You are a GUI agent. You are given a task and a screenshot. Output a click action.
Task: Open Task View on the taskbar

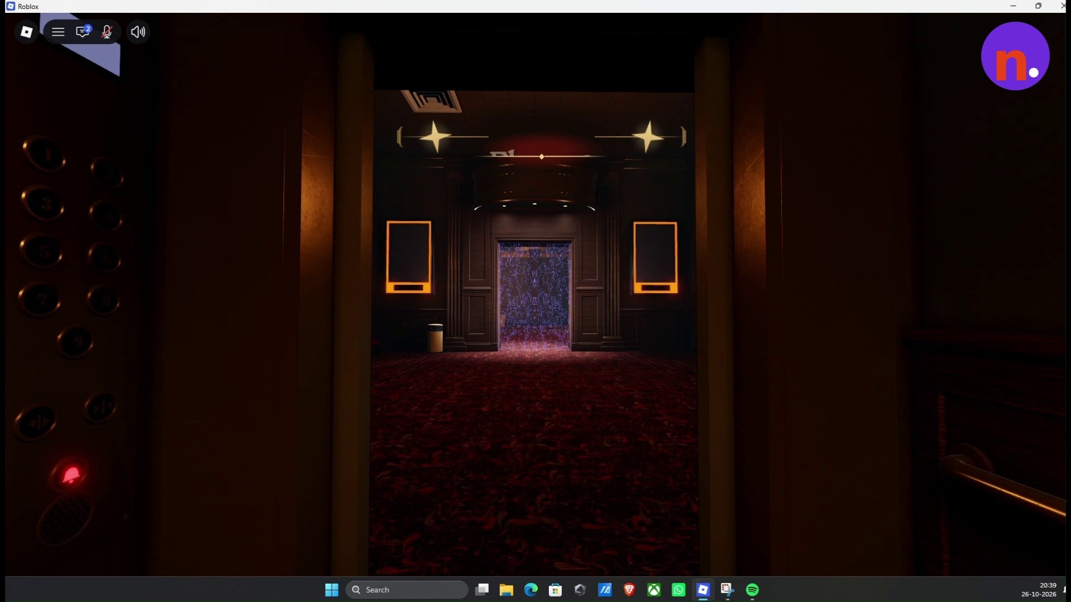[x=482, y=590]
